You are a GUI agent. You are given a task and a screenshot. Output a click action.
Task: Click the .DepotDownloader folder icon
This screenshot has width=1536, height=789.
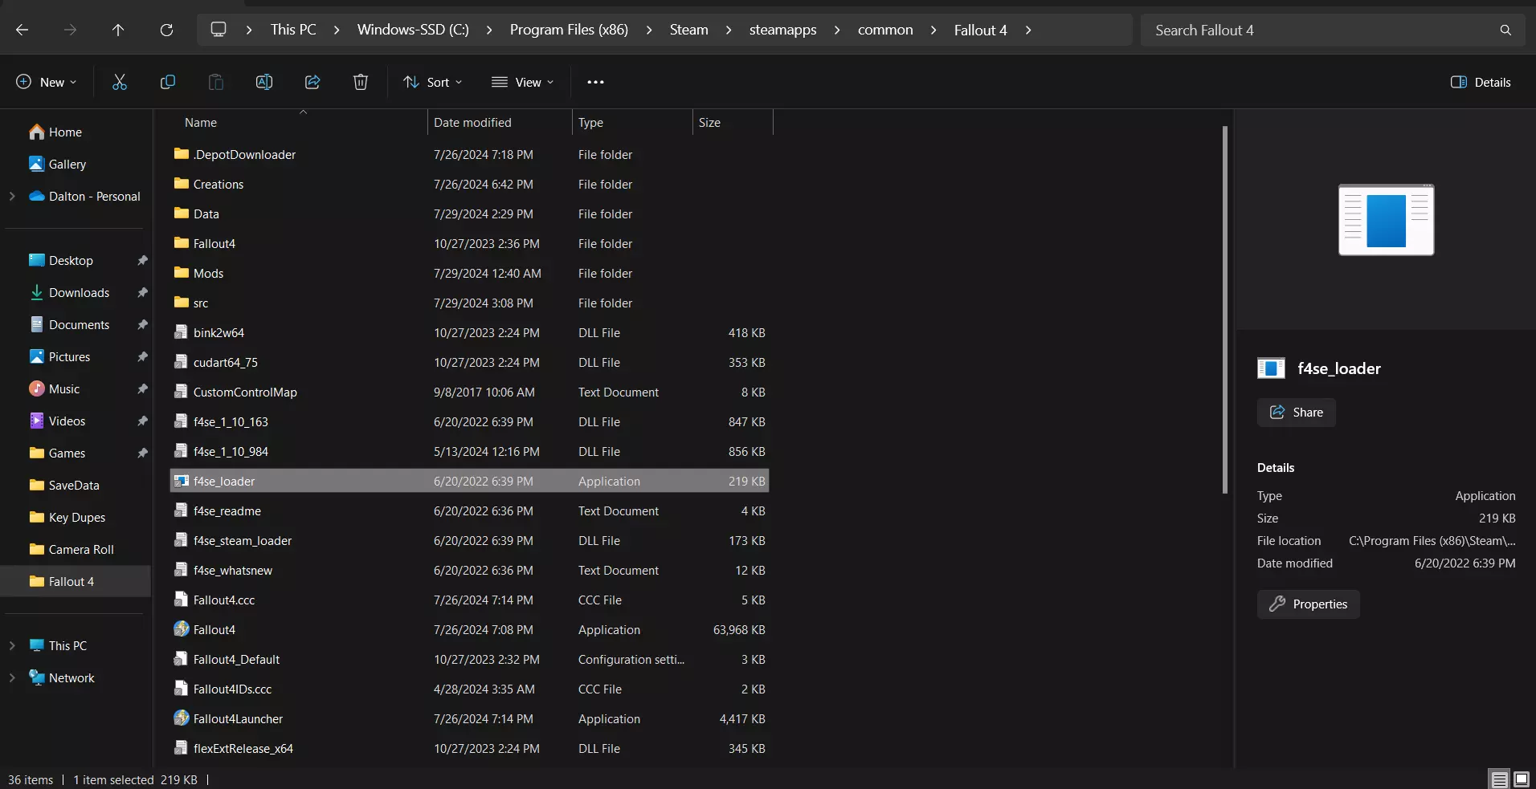click(x=182, y=154)
